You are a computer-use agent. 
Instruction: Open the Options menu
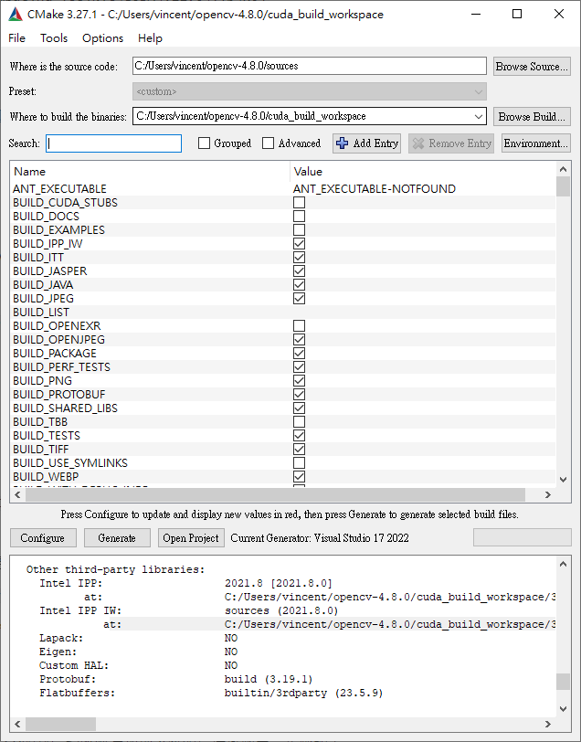(102, 38)
